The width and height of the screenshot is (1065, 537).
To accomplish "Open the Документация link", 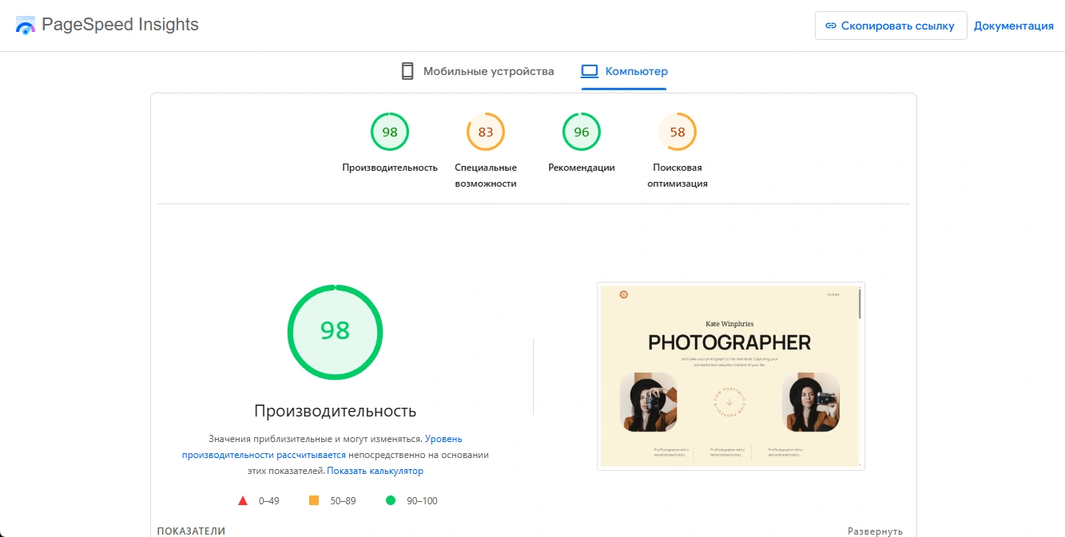I will pos(1013,26).
